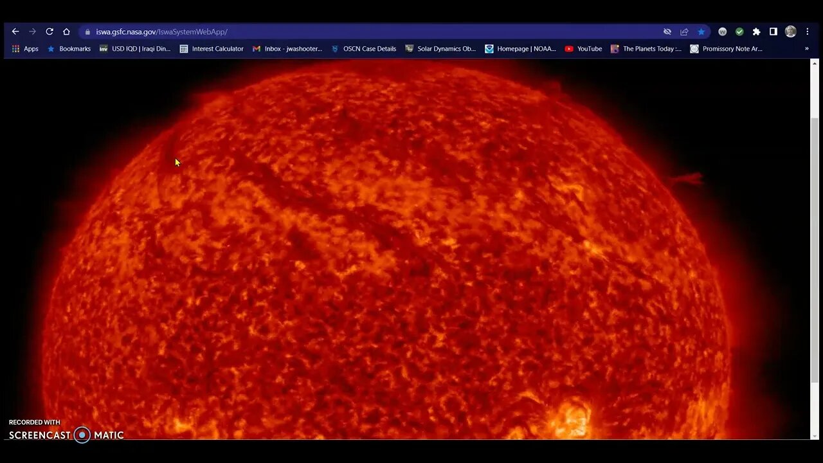Screen dimensions: 823x463
Task: Open the Gmail Inbox bookmark
Action: [287, 49]
